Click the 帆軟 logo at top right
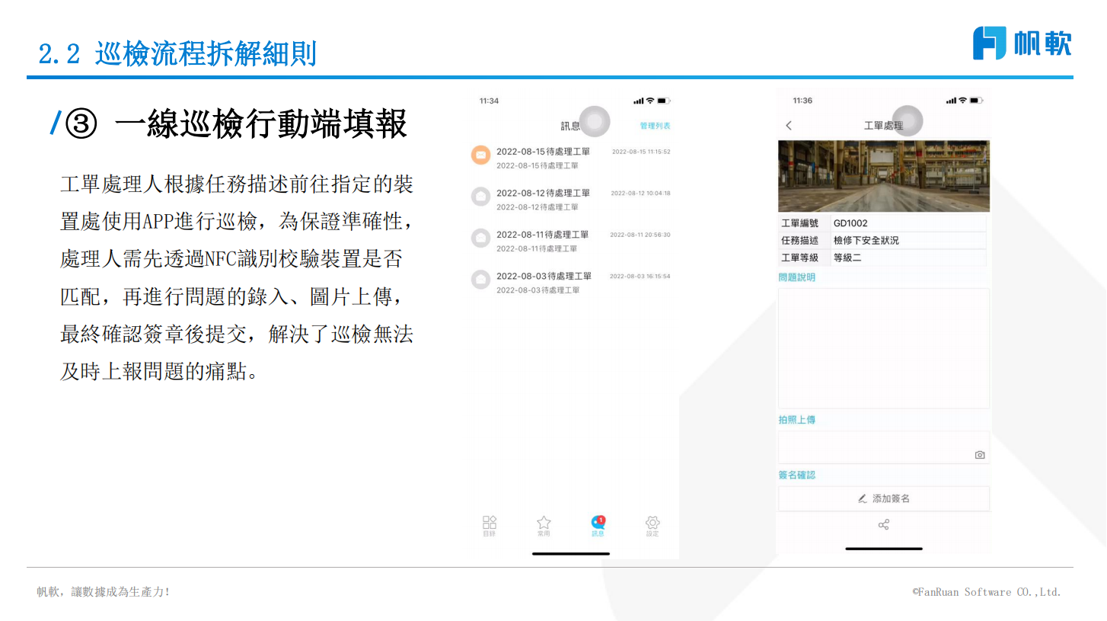The width and height of the screenshot is (1107, 621). click(1022, 43)
